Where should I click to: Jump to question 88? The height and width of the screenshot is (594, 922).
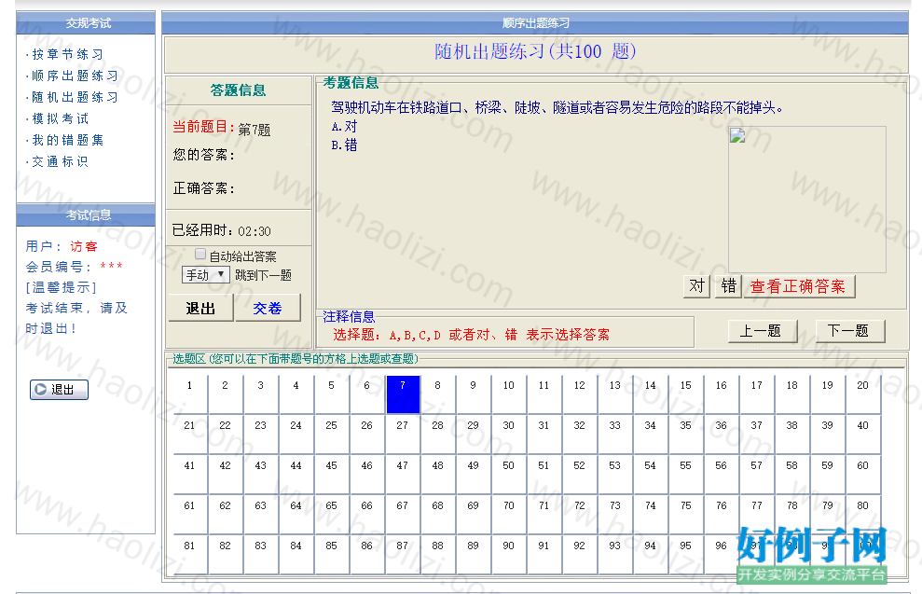tap(438, 555)
